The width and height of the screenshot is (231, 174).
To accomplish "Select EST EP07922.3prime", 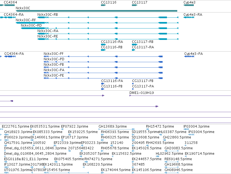I will [75, 126].
